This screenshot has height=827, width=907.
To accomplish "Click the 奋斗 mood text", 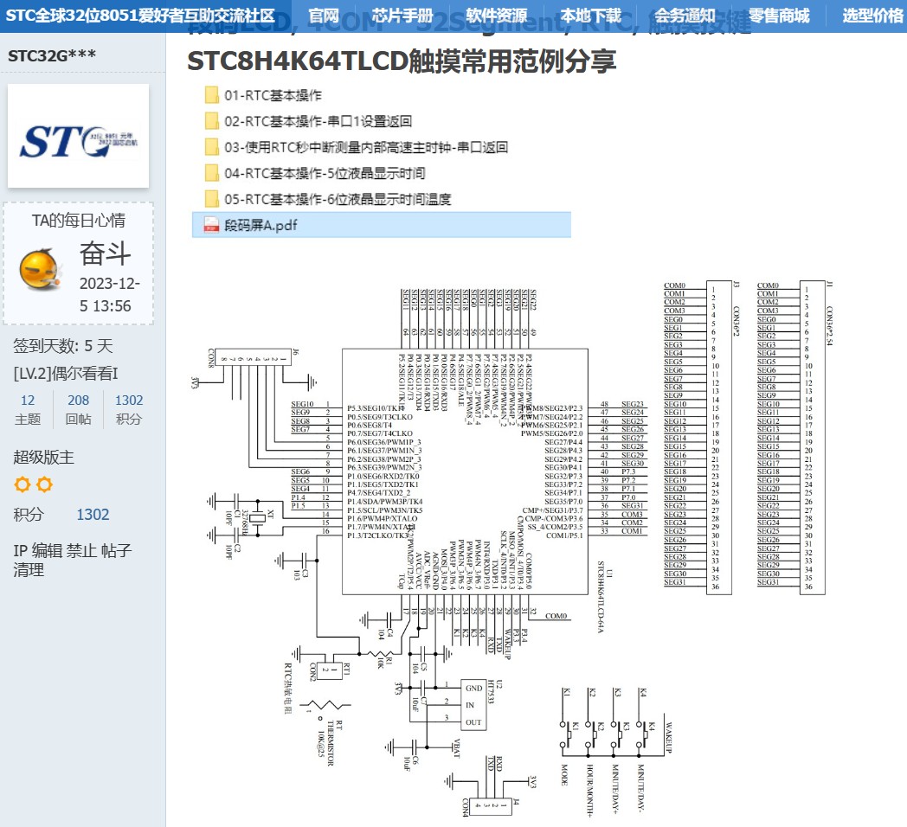I will tap(106, 253).
